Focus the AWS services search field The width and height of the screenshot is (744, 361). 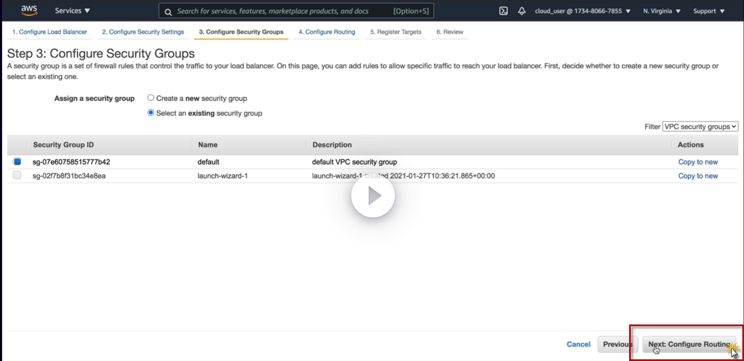281,11
